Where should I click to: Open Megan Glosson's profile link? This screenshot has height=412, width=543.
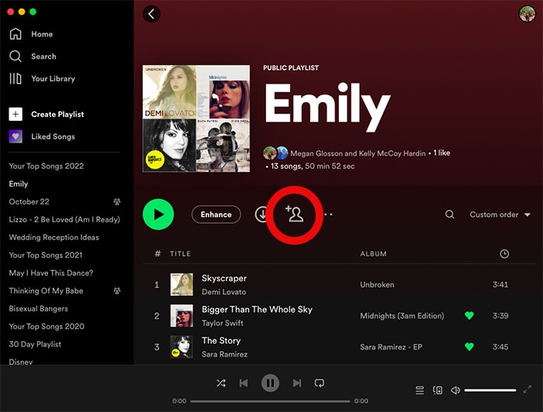coord(316,153)
